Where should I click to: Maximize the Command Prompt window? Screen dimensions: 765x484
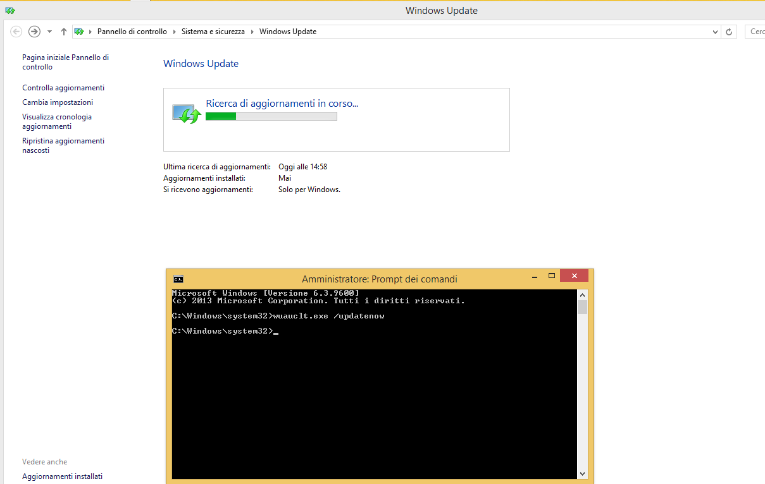552,276
